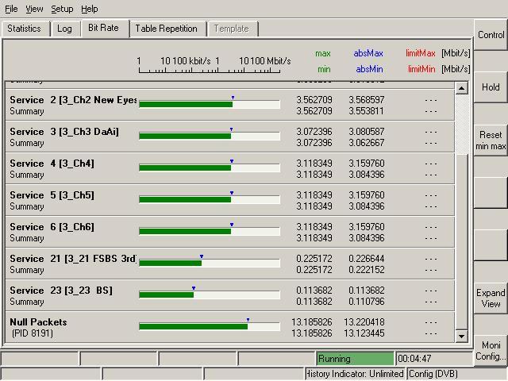Screen dimensions: 508x381
Task: Click the green Running status indicator
Action: coord(355,359)
